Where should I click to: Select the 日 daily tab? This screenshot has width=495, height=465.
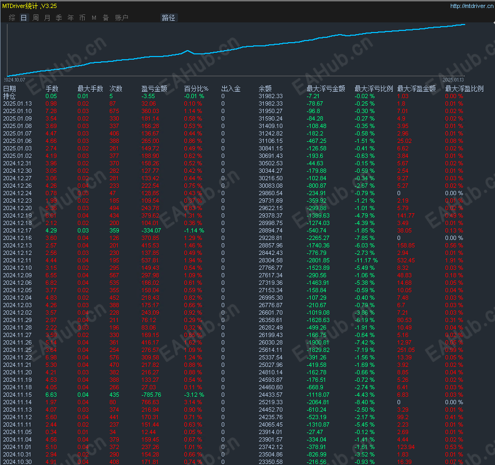pyautogui.click(x=23, y=18)
